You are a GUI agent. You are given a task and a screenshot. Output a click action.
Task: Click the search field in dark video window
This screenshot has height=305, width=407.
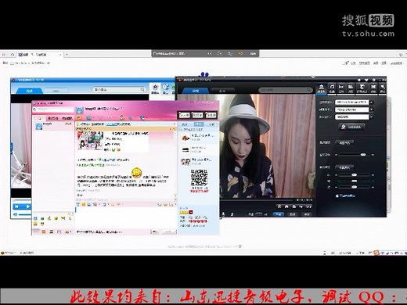click(x=286, y=90)
